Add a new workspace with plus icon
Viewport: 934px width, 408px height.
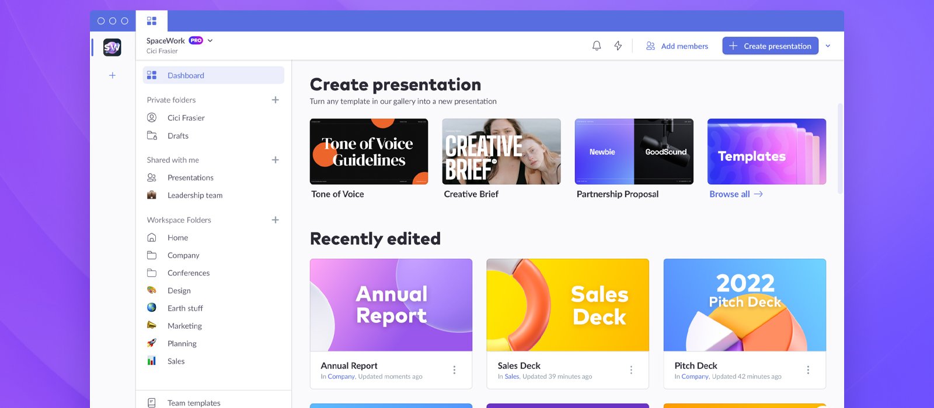(x=112, y=75)
